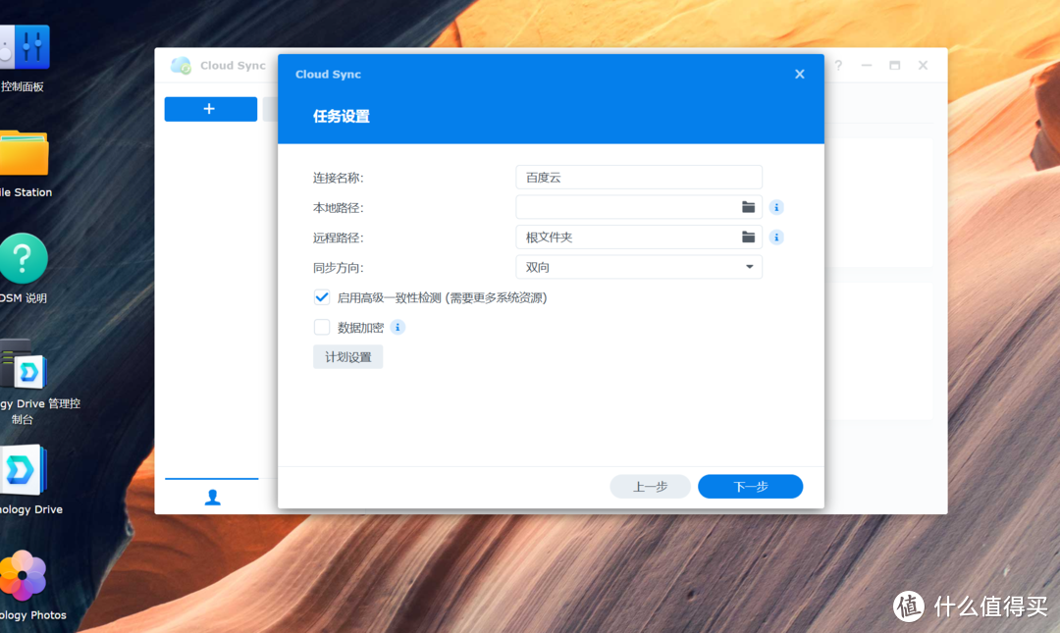Open DSM 说明 help from desktop
The height and width of the screenshot is (633, 1060).
[24, 259]
